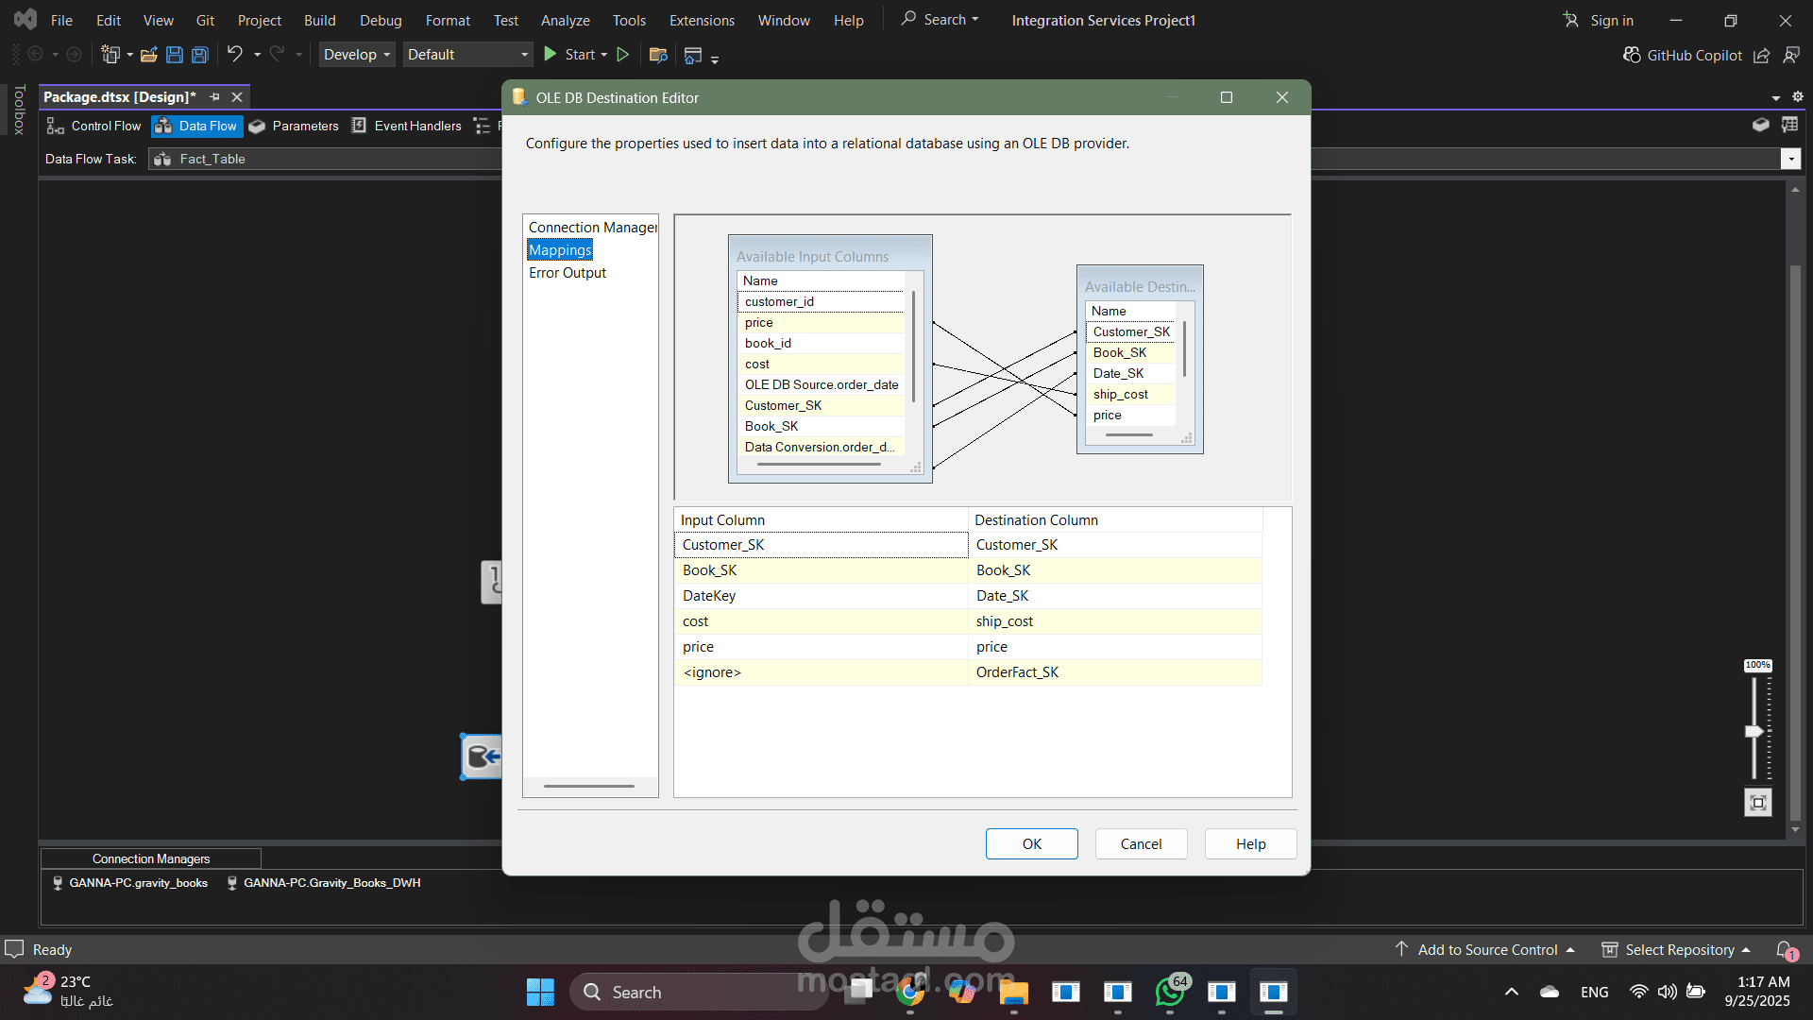The height and width of the screenshot is (1020, 1813).
Task: Click the Save disk icon
Action: tap(174, 55)
